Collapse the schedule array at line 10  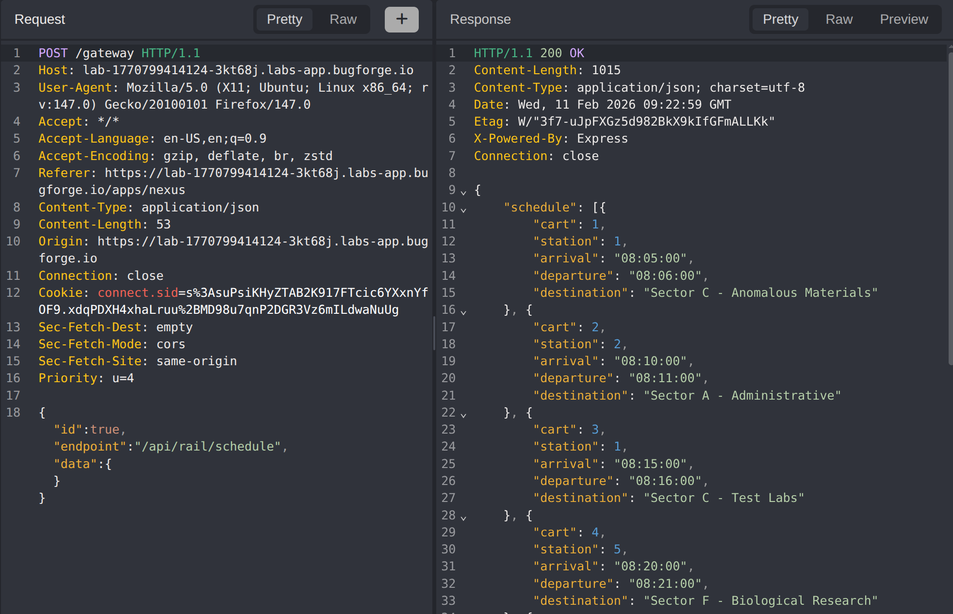click(463, 210)
